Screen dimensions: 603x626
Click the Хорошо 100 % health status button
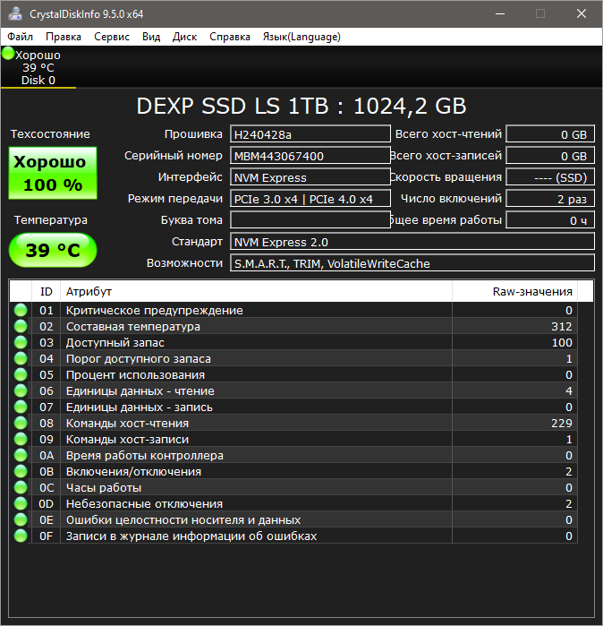tap(50, 174)
